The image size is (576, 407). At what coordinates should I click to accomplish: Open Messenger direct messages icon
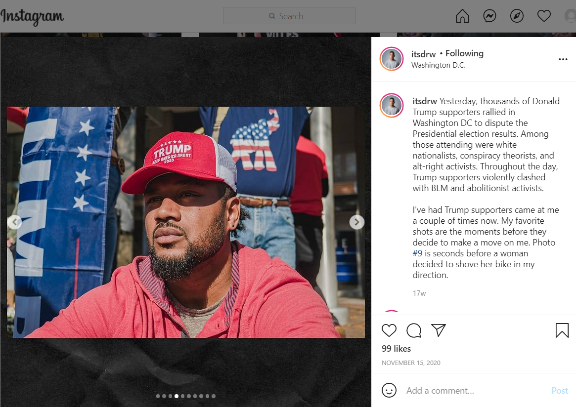(x=489, y=16)
